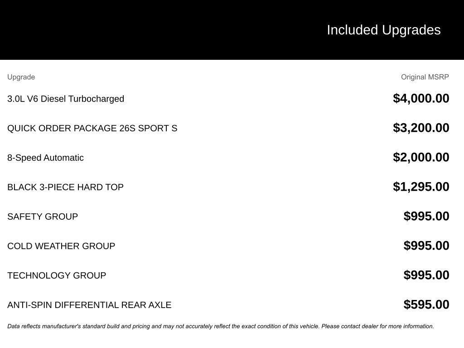The width and height of the screenshot is (464, 348).
Task: Click the $2,000.00 price value
Action: pos(421,157)
